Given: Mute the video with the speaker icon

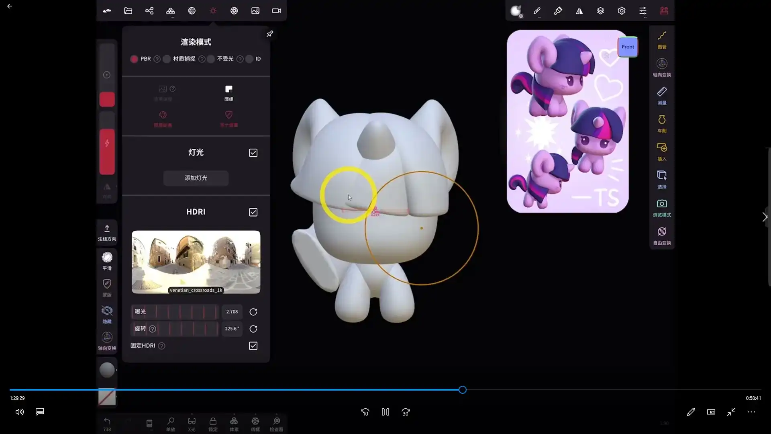Looking at the screenshot, I should pyautogui.click(x=19, y=412).
